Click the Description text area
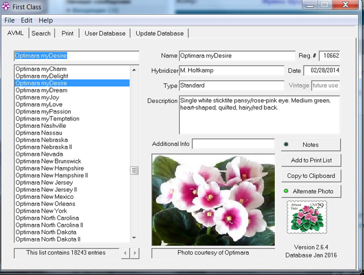Viewport: 364px width, 275px height. pos(259,115)
